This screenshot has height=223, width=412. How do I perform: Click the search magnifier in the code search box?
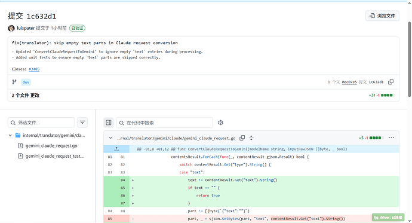click(121, 123)
